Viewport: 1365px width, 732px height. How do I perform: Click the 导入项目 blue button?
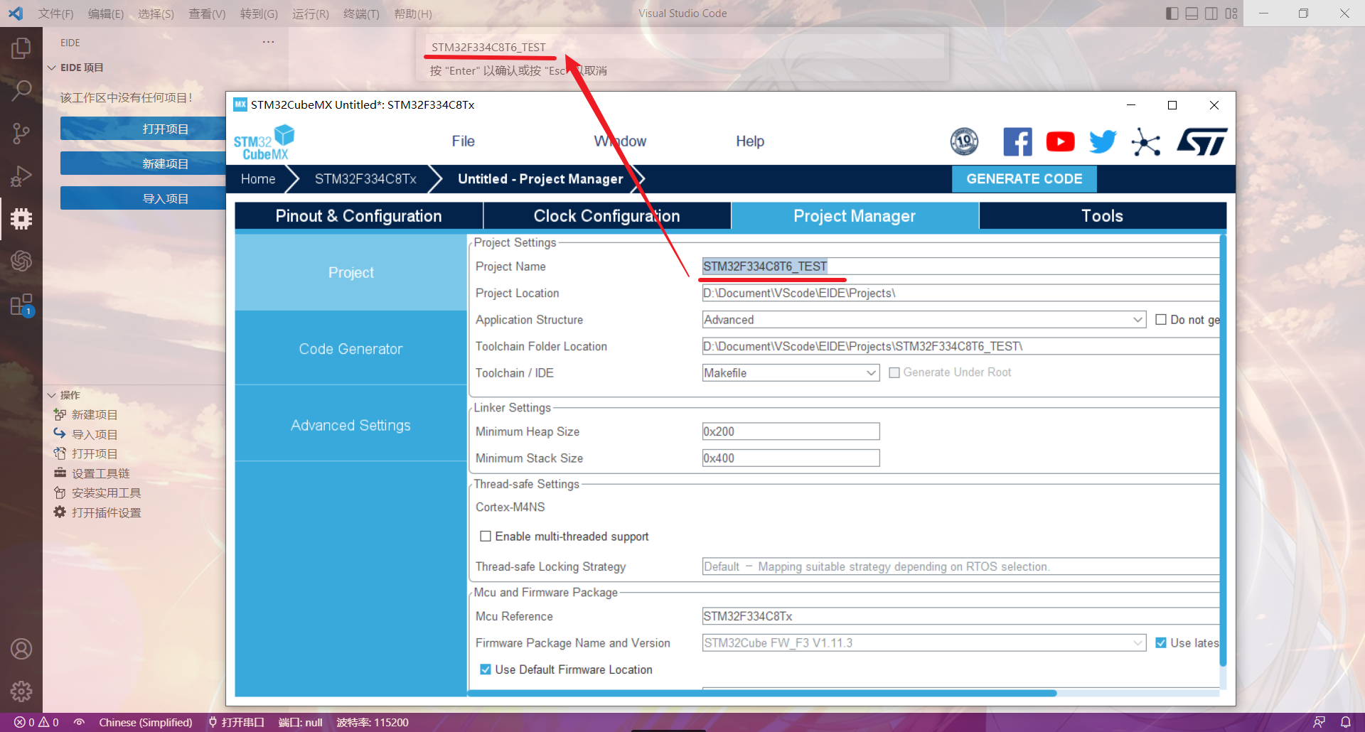click(x=143, y=198)
